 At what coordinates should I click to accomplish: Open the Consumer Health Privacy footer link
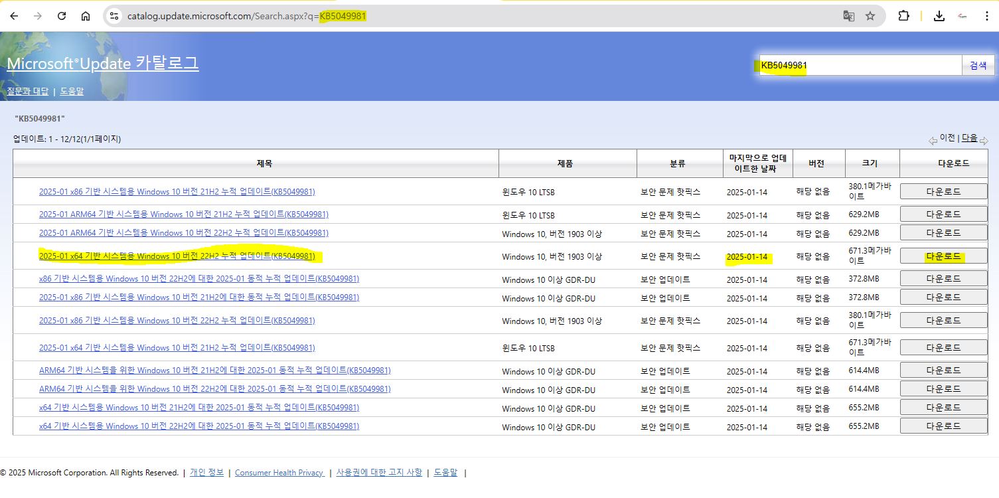pos(279,473)
